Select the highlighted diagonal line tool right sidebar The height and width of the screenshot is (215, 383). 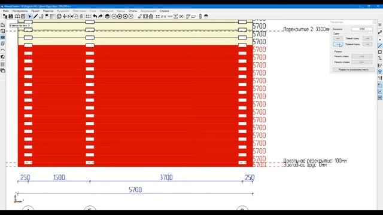380,45
